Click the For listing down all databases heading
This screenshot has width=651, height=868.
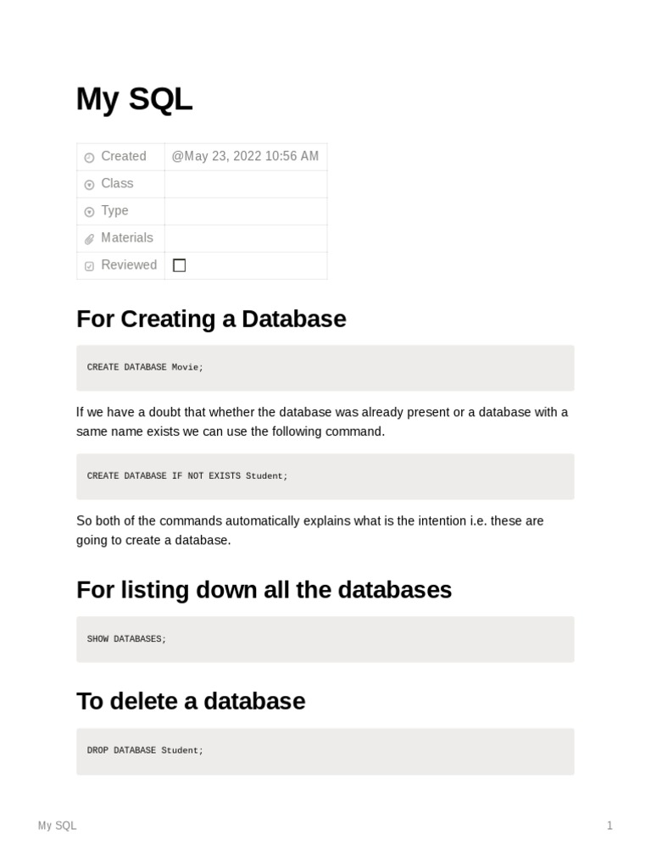[264, 590]
